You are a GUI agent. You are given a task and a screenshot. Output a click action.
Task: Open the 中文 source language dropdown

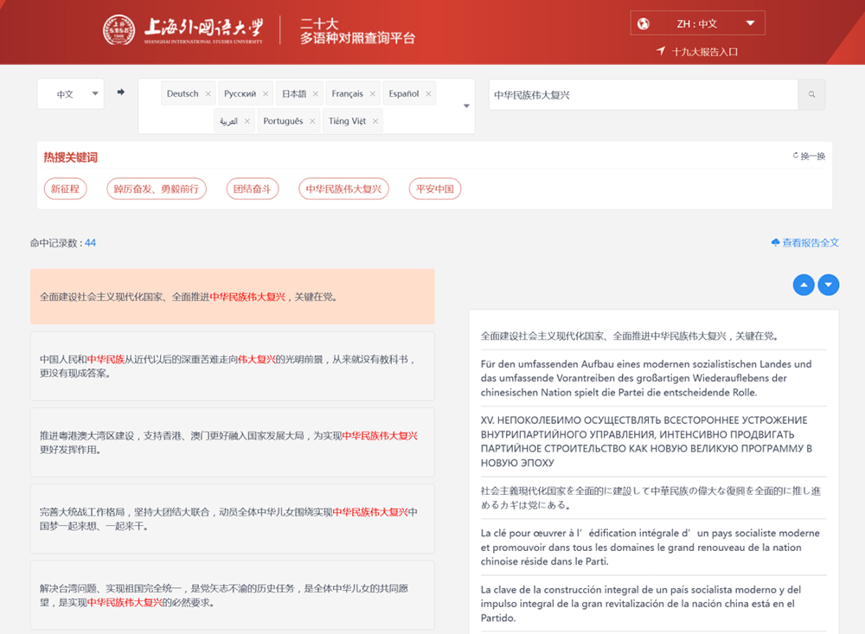point(71,94)
